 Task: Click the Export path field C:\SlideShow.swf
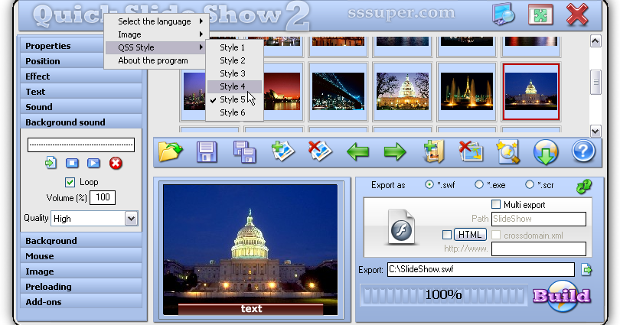click(x=481, y=269)
